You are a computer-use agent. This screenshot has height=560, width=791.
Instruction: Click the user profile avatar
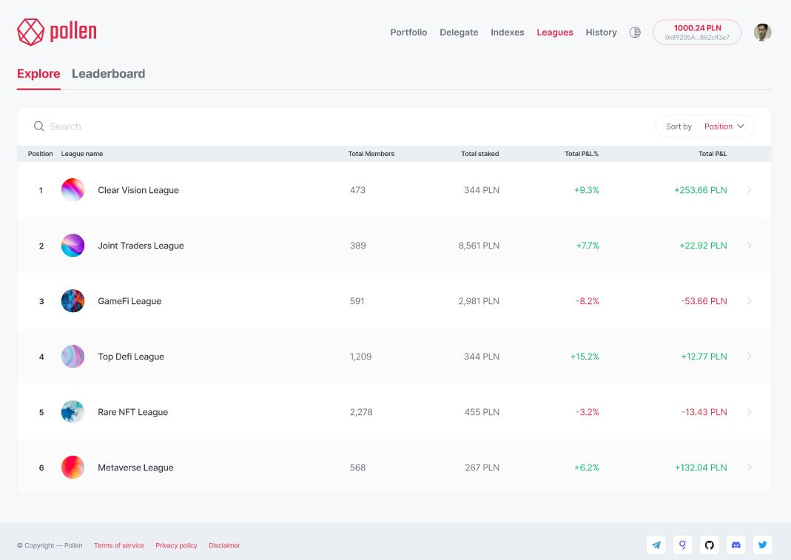click(x=762, y=32)
